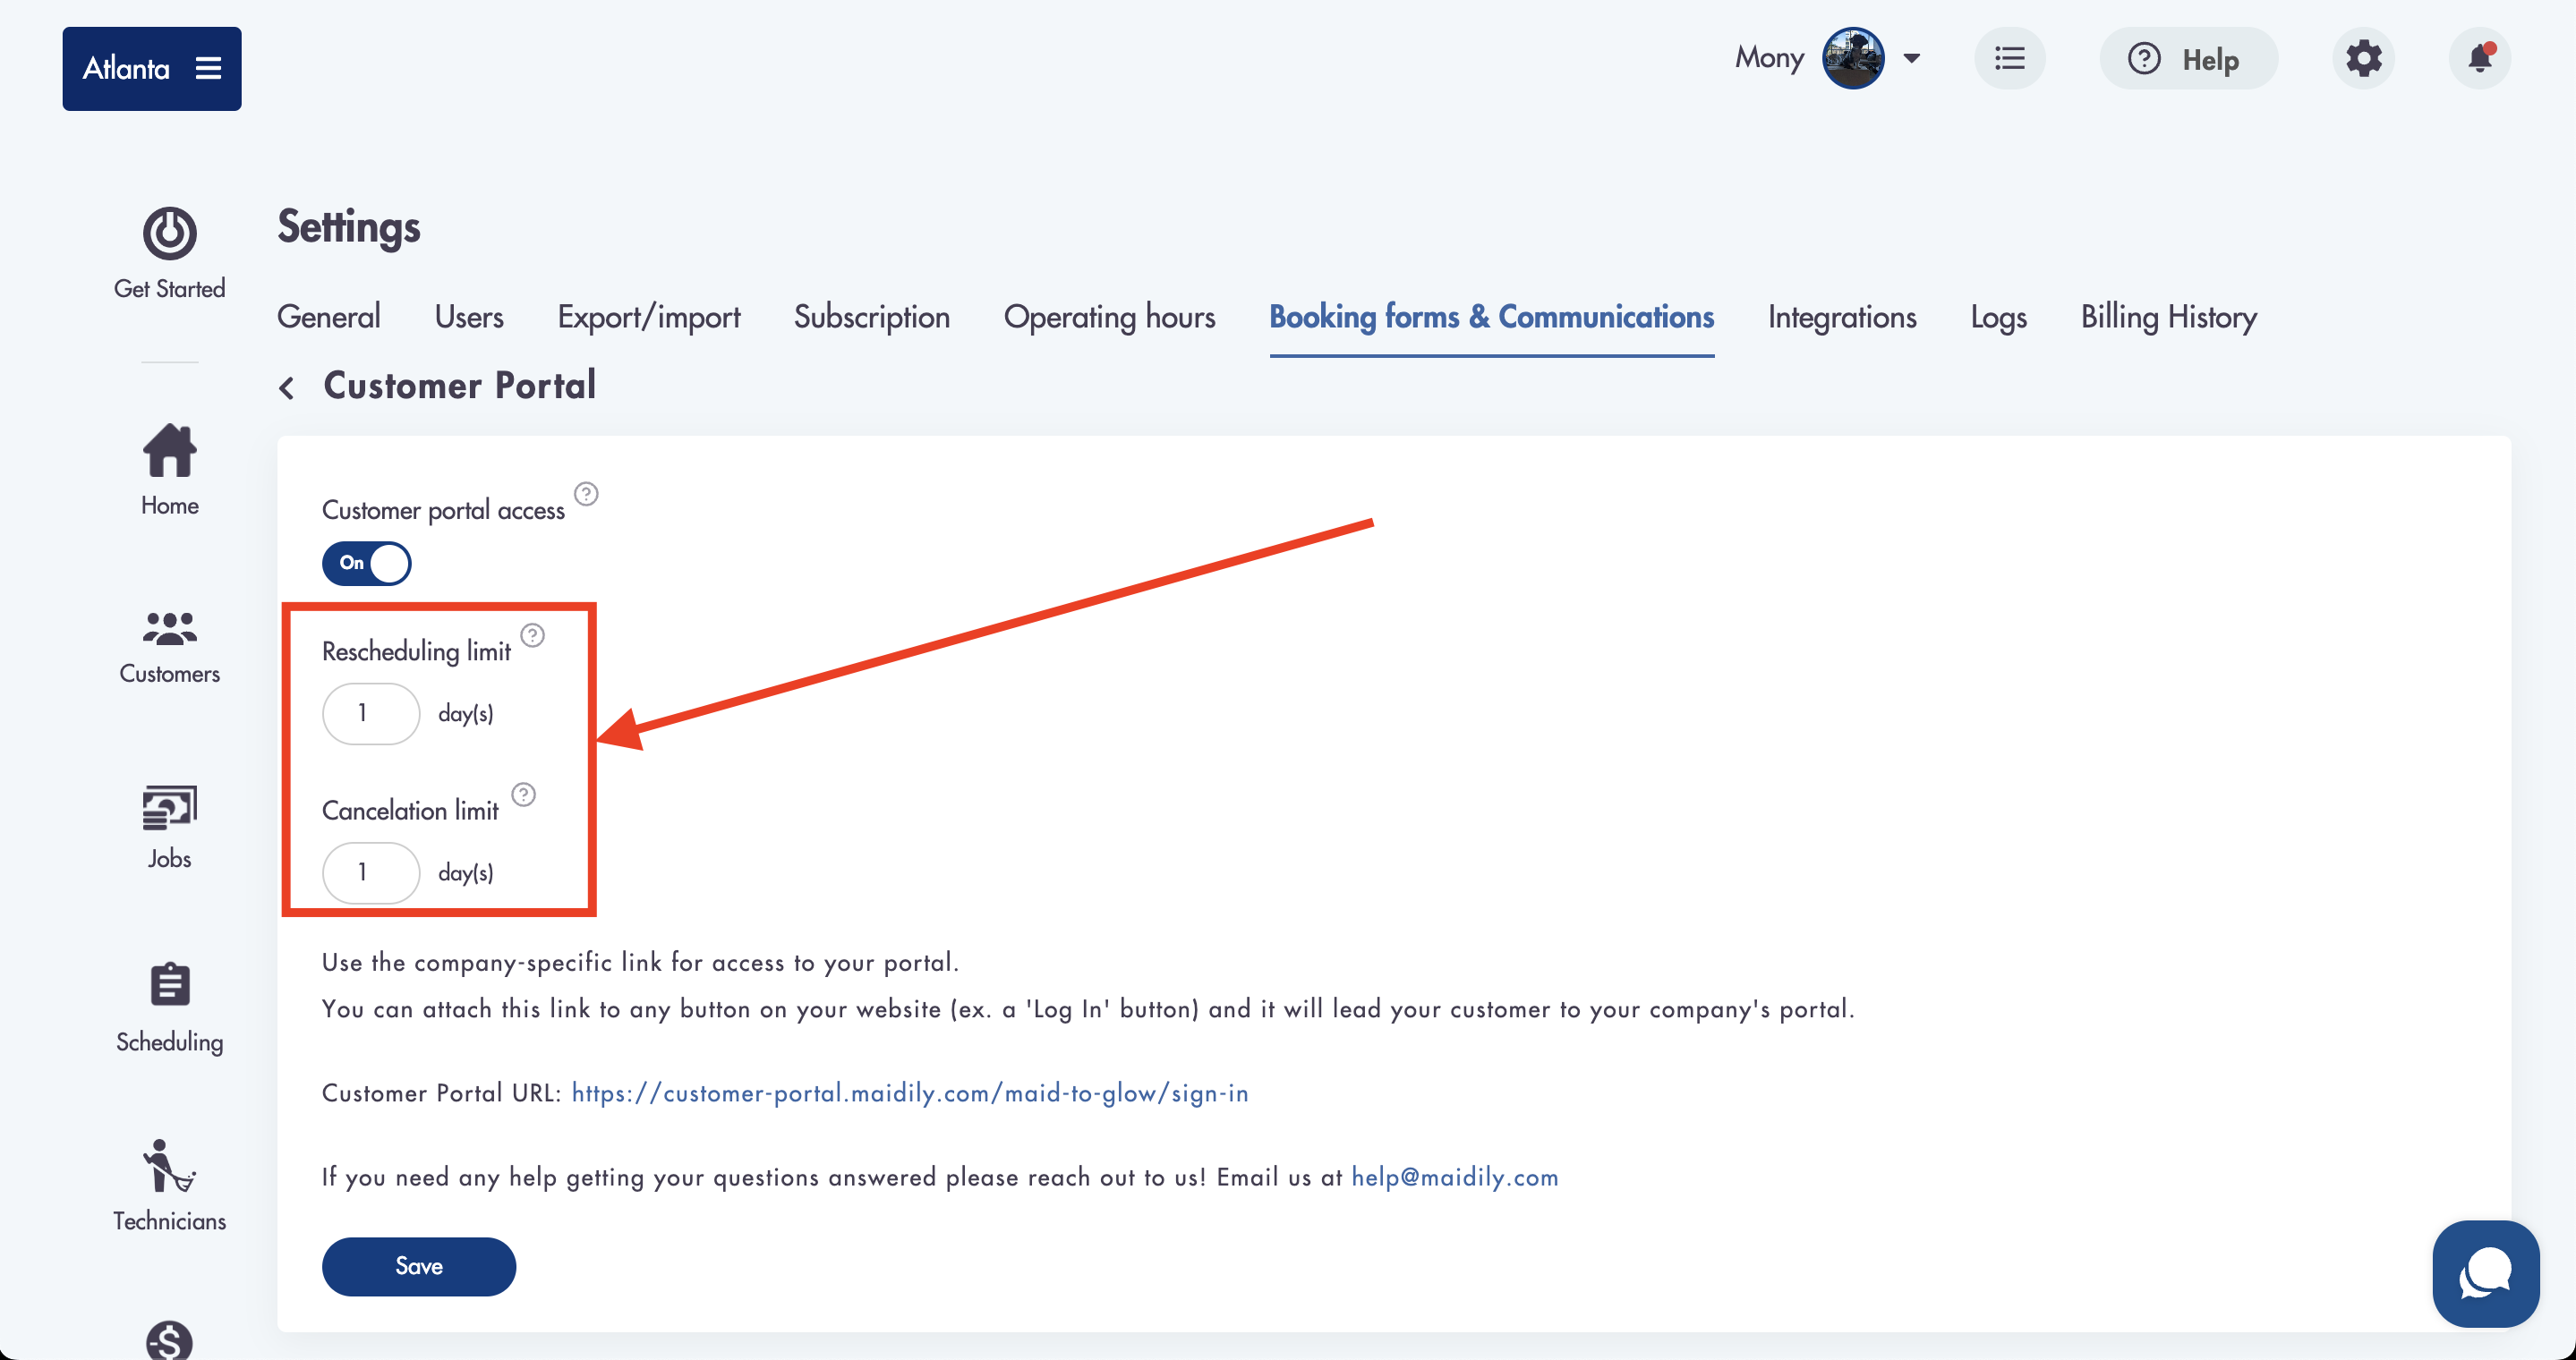
Task: Open the Integrations tab
Action: coord(1842,317)
